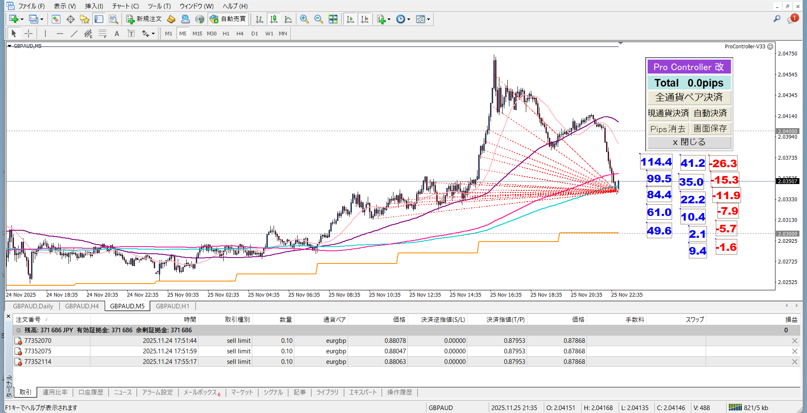Select the crosshair cursor tool

pos(29,34)
